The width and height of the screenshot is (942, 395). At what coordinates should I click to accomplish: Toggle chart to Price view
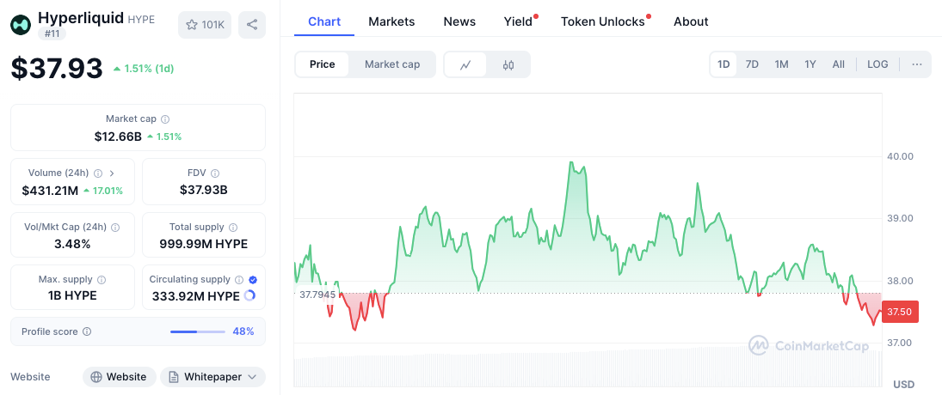point(323,64)
